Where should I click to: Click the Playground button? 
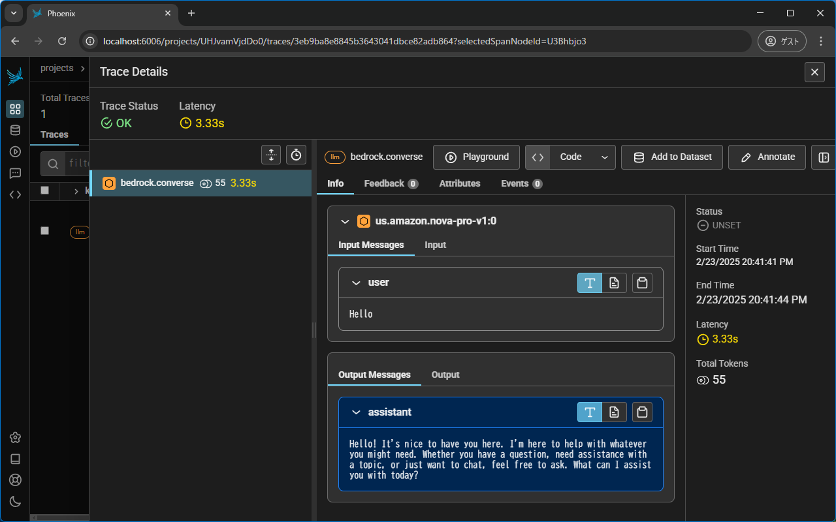pyautogui.click(x=476, y=157)
